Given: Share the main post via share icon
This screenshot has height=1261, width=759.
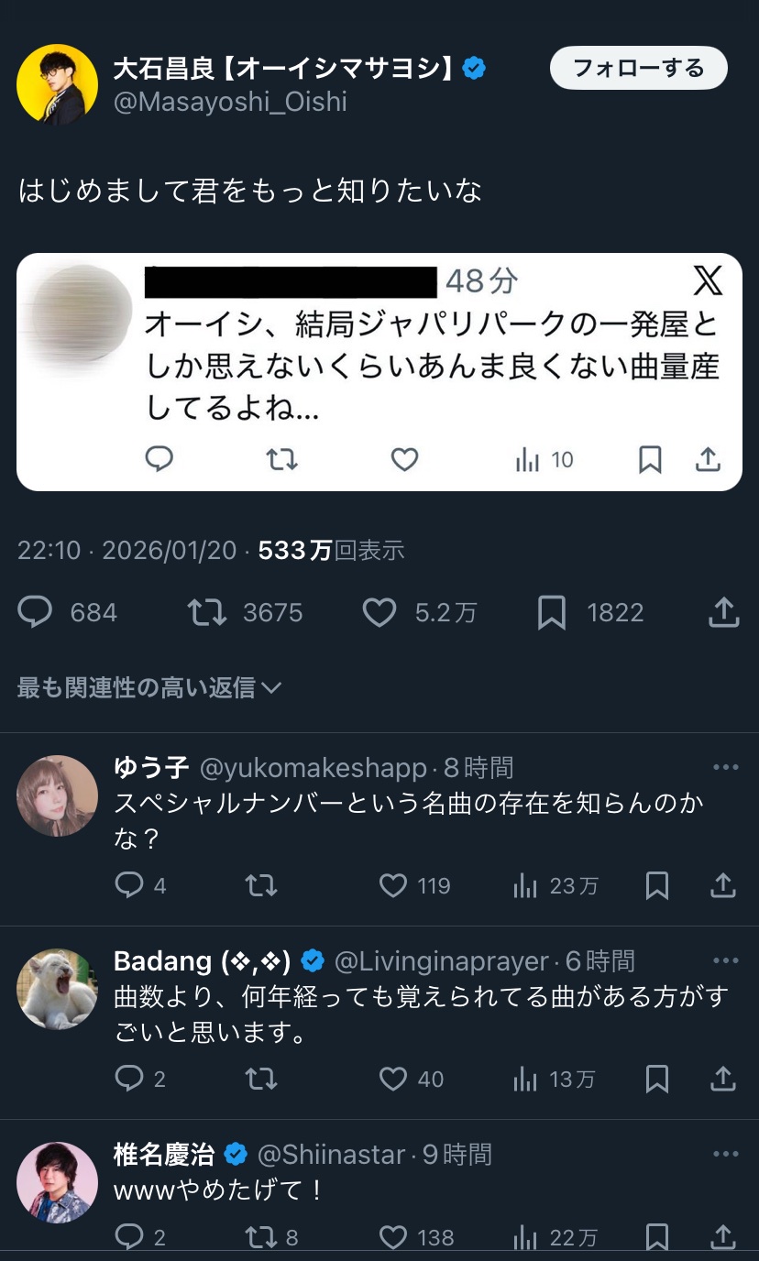Looking at the screenshot, I should [x=723, y=612].
